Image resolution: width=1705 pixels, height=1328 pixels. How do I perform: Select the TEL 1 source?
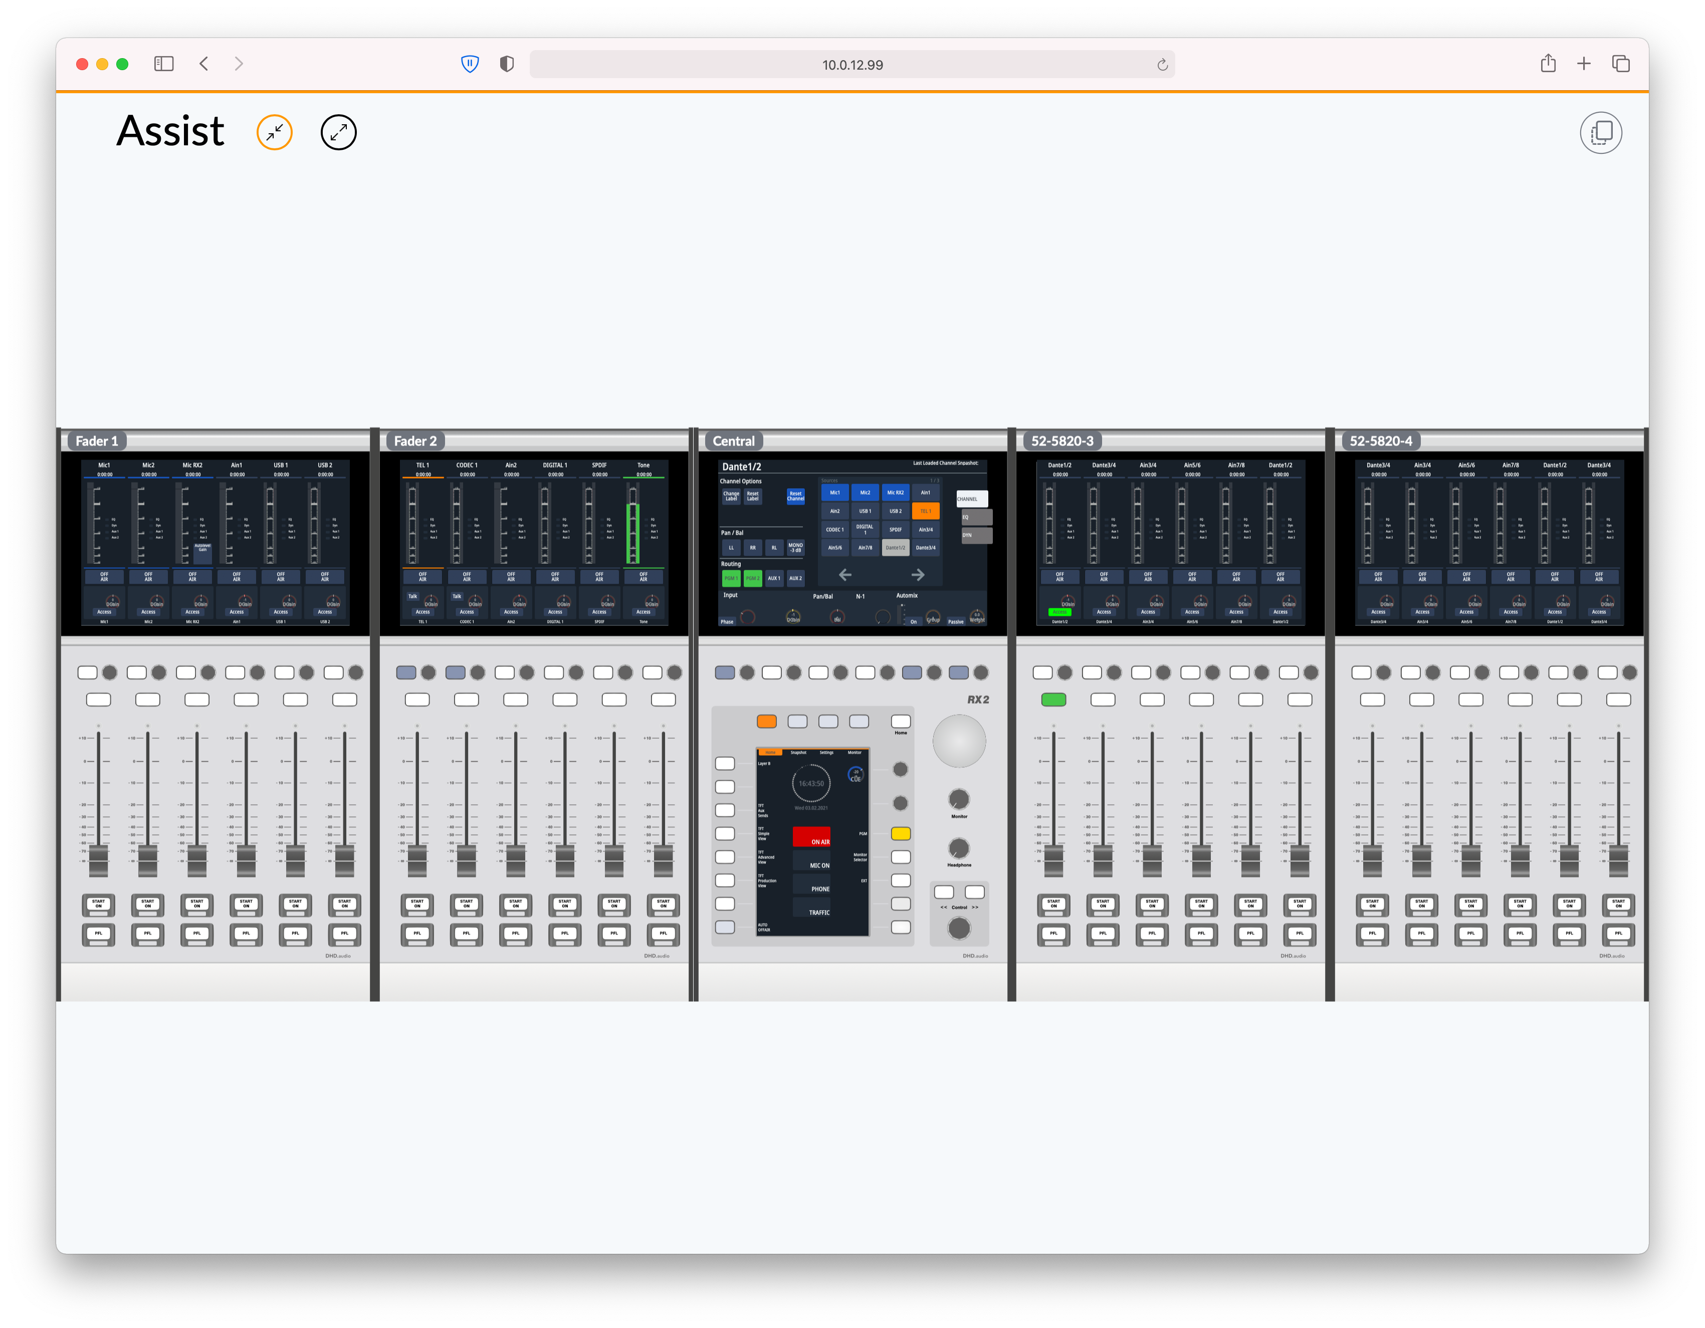pyautogui.click(x=925, y=511)
